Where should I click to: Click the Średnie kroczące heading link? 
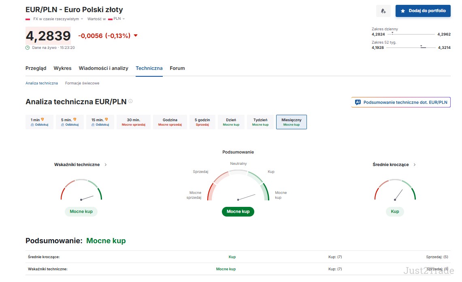(x=391, y=165)
